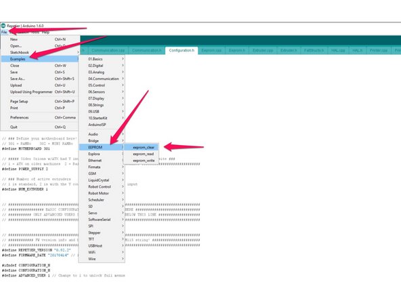This screenshot has height=301, width=401.
Task: Select the EEPROM examples entry
Action: click(102, 147)
